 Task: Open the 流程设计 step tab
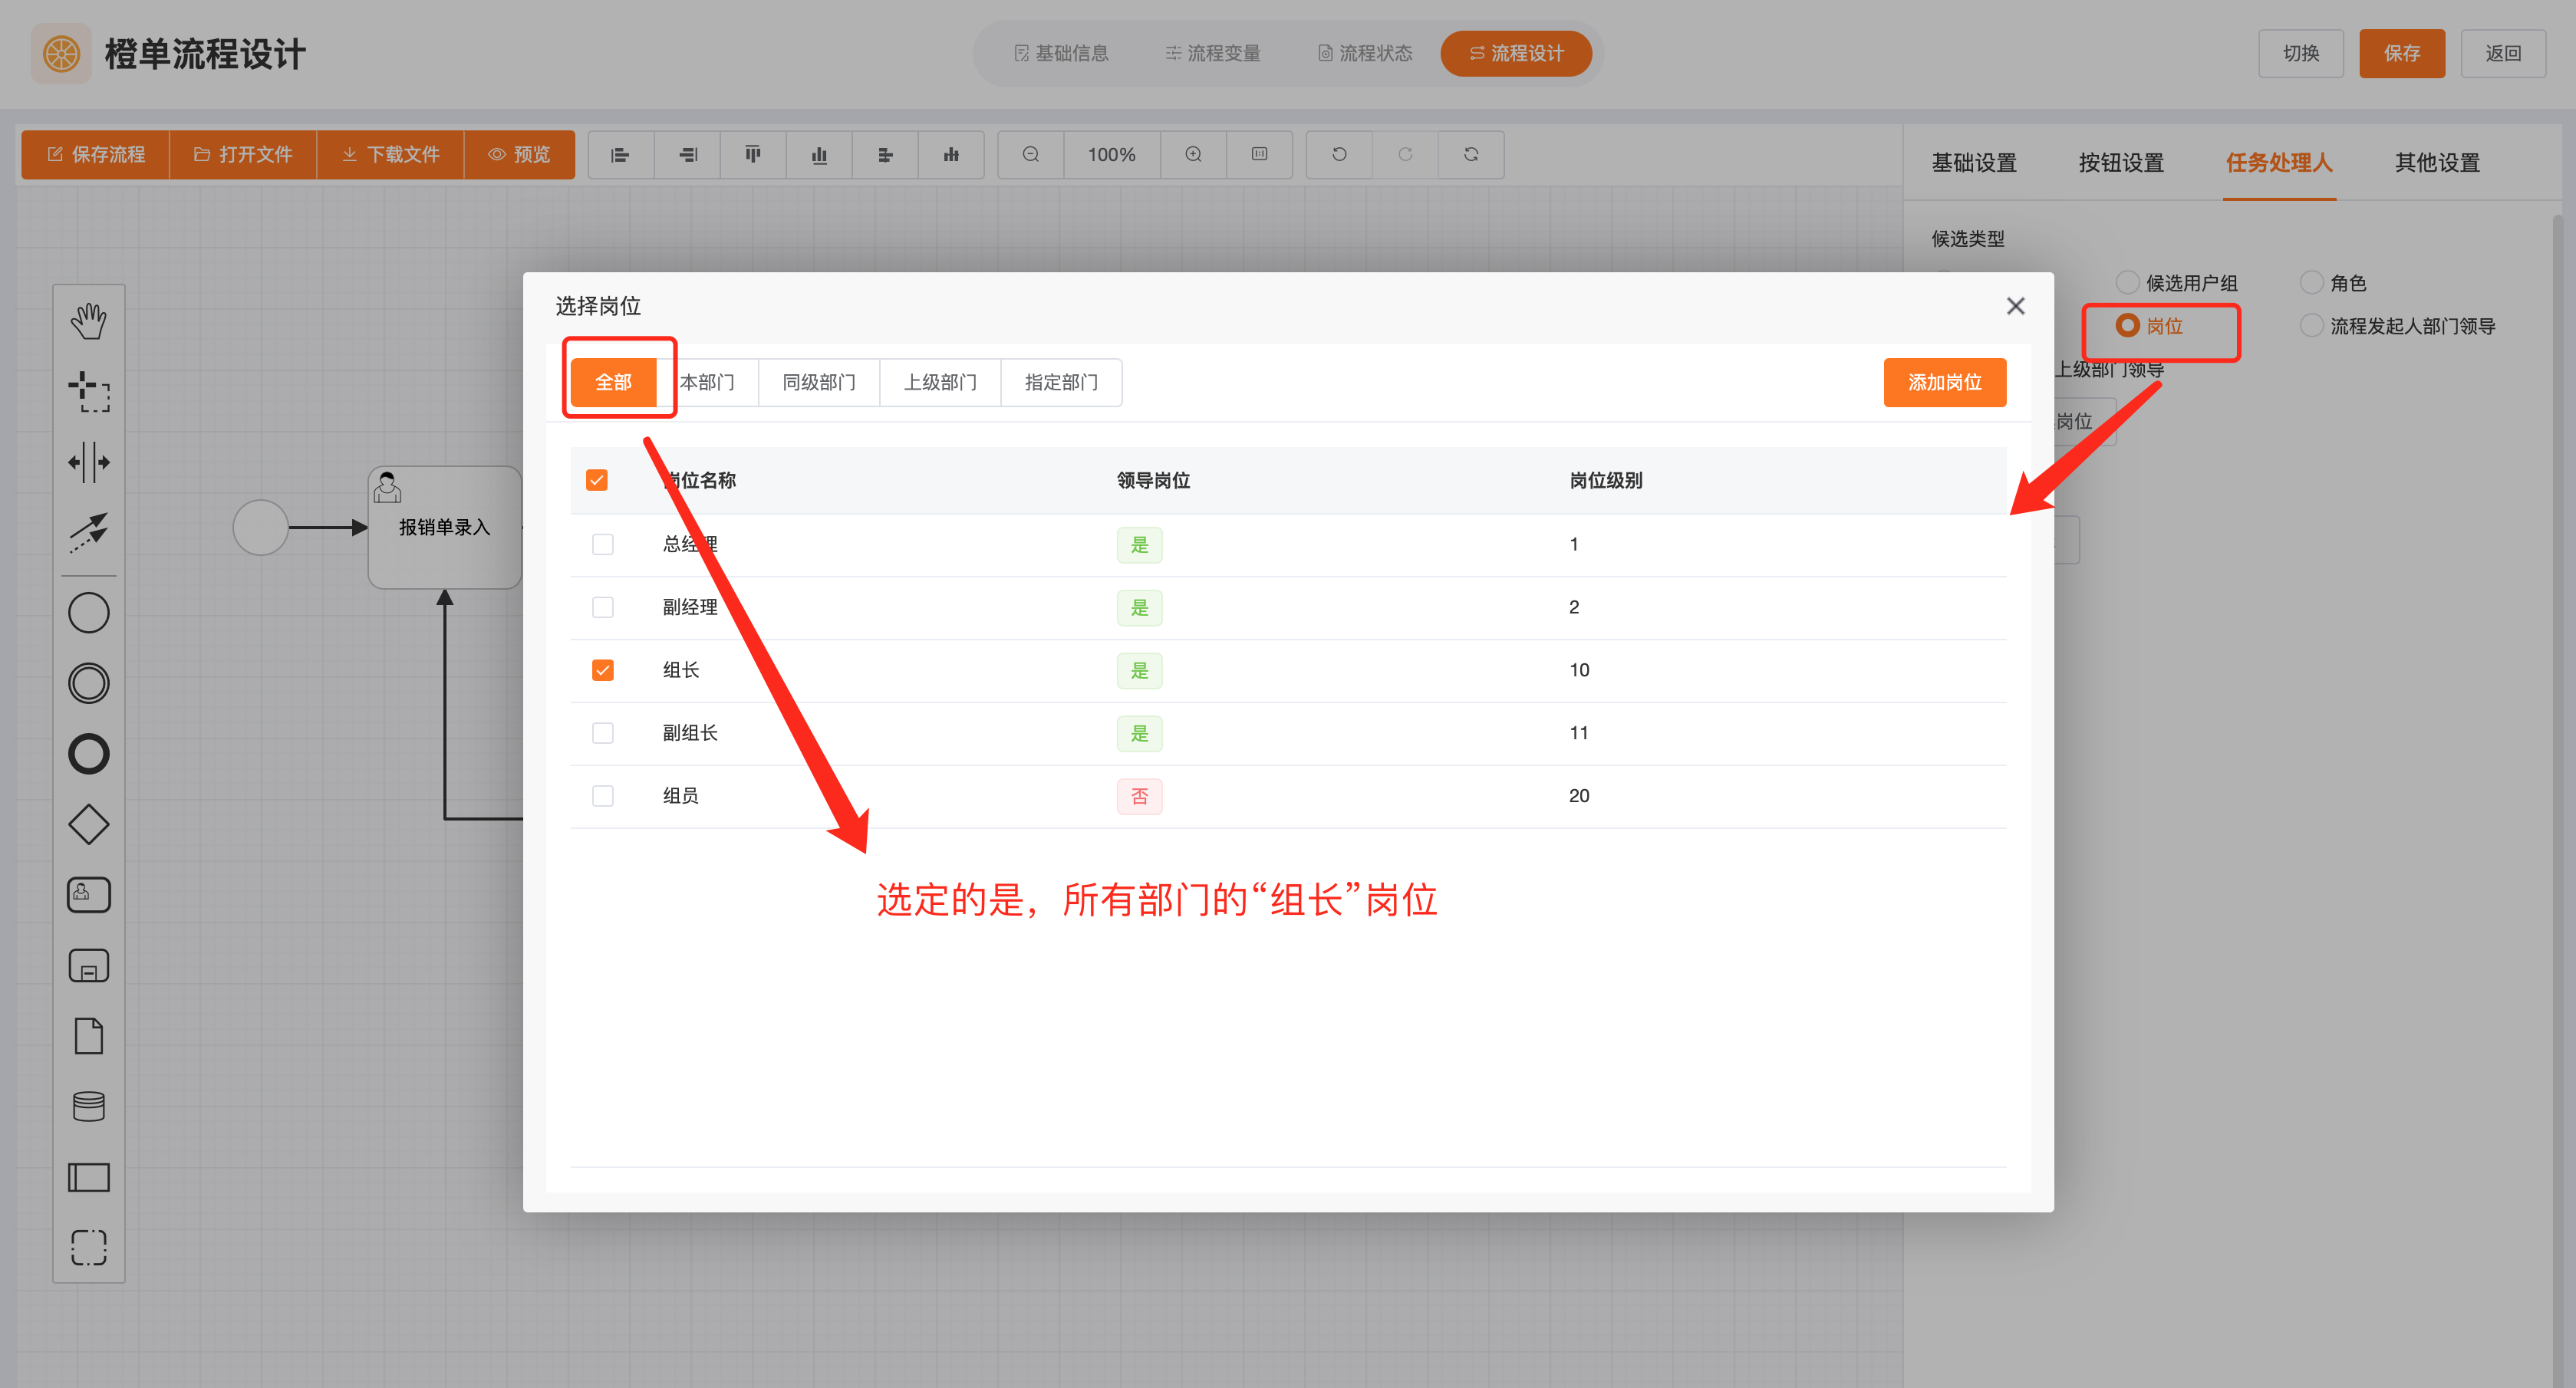1516,53
